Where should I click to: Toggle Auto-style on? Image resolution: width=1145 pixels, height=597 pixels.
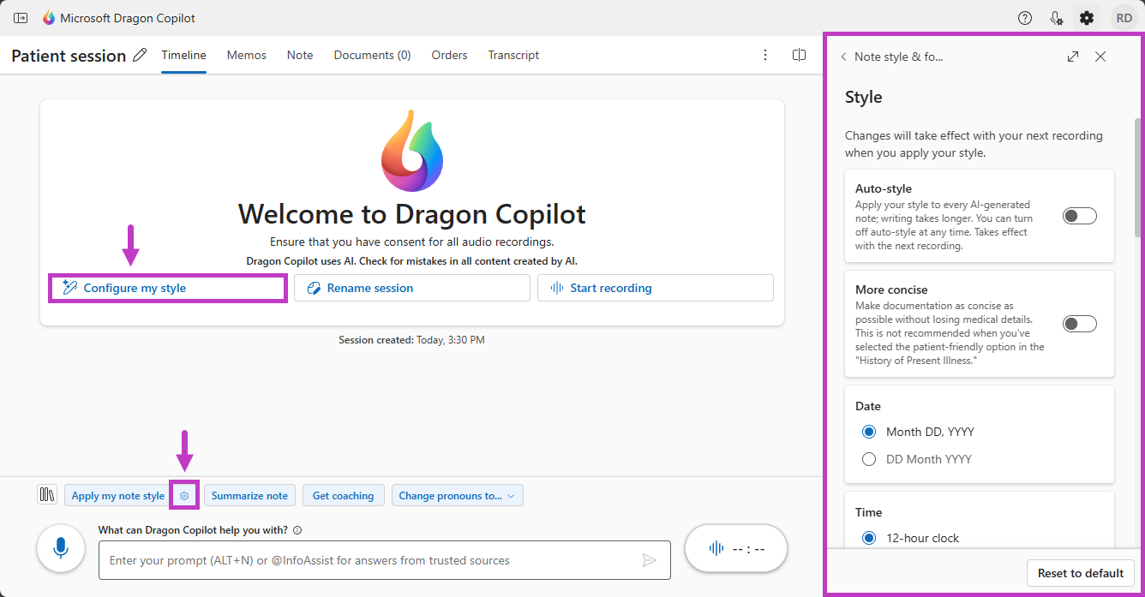click(1079, 216)
